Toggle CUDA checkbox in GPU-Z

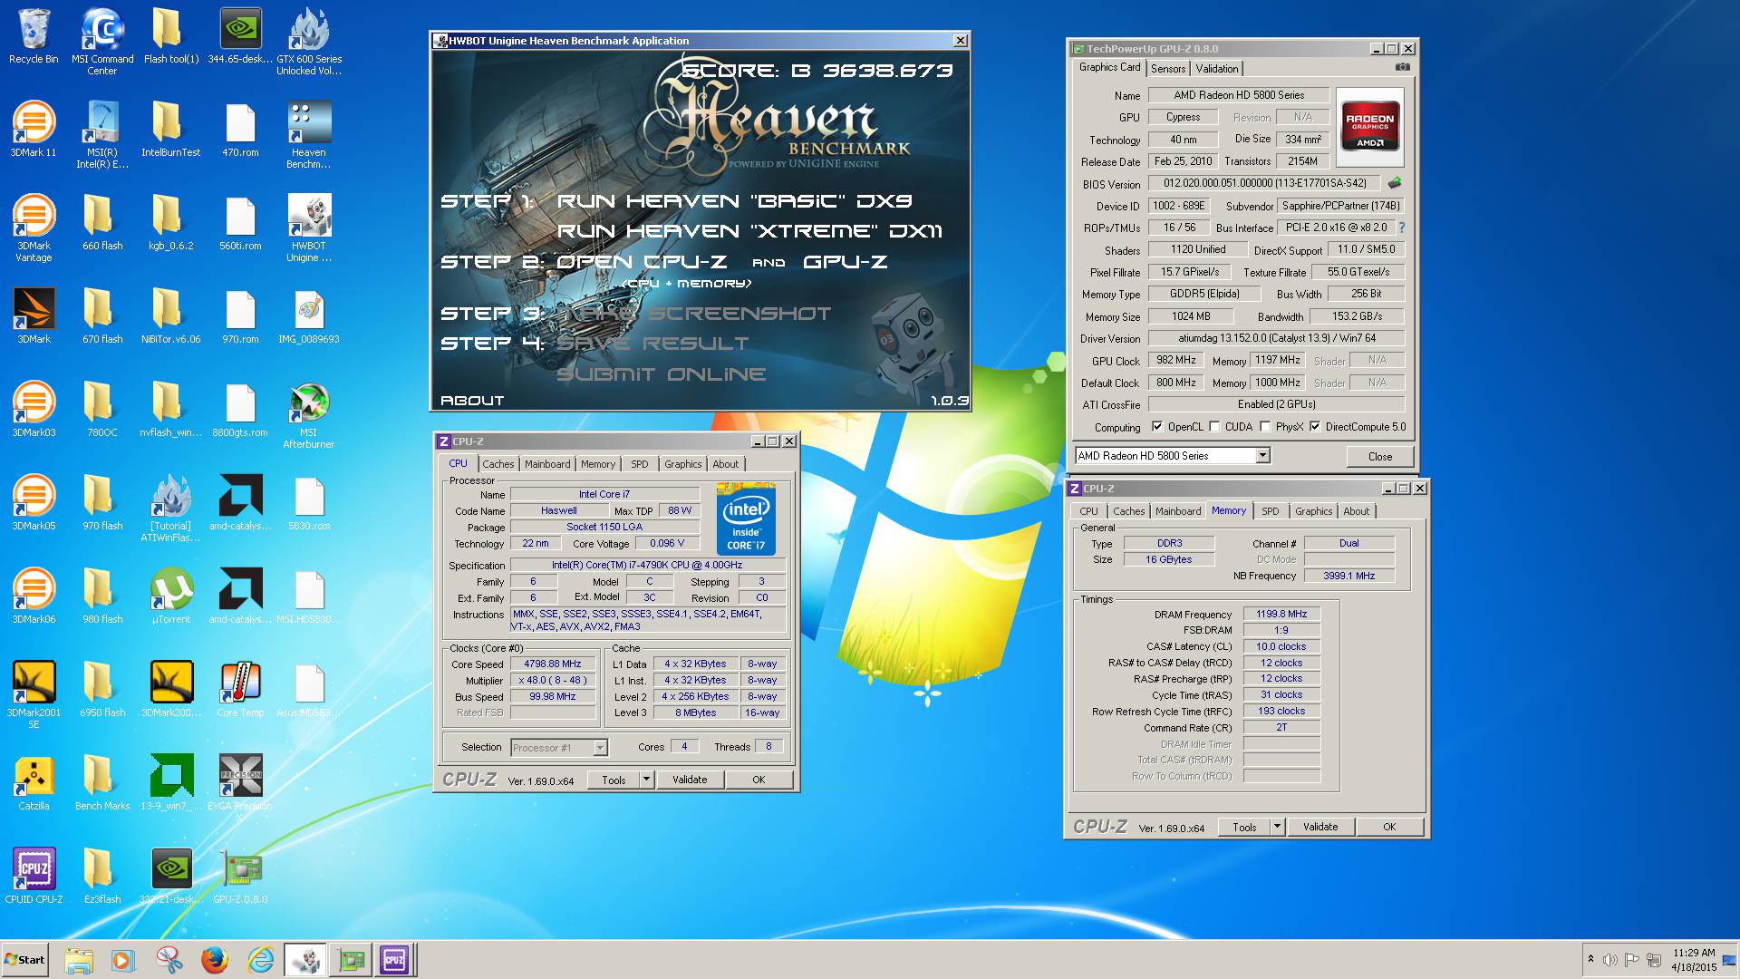(x=1214, y=427)
